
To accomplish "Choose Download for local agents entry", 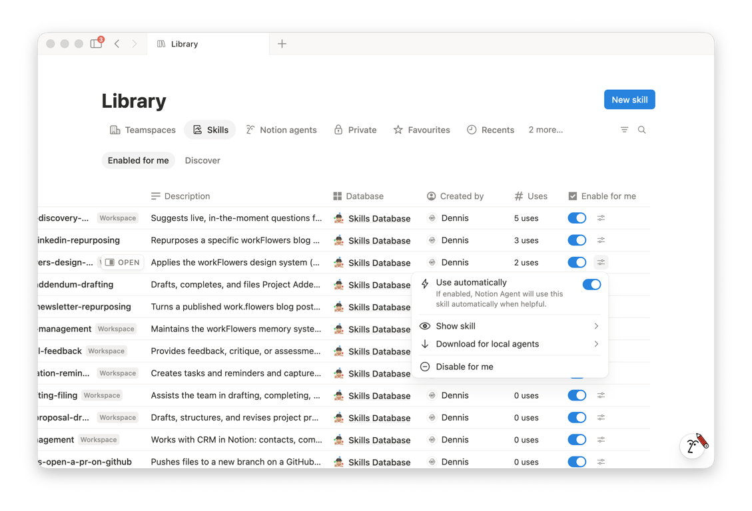I will pyautogui.click(x=510, y=344).
